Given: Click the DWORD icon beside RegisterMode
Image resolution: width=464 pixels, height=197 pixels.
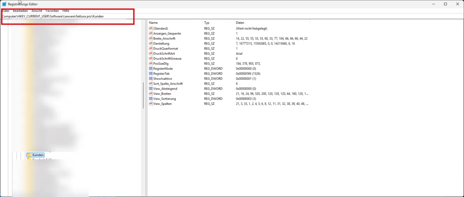Looking at the screenshot, I should pyautogui.click(x=151, y=69).
